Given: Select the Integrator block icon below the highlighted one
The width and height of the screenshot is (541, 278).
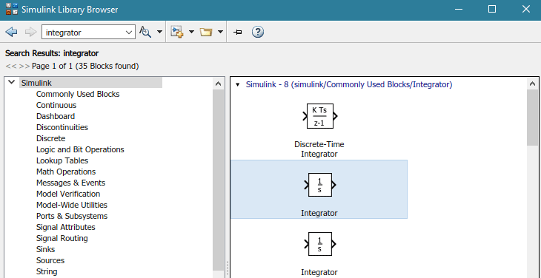Looking at the screenshot, I should point(320,244).
